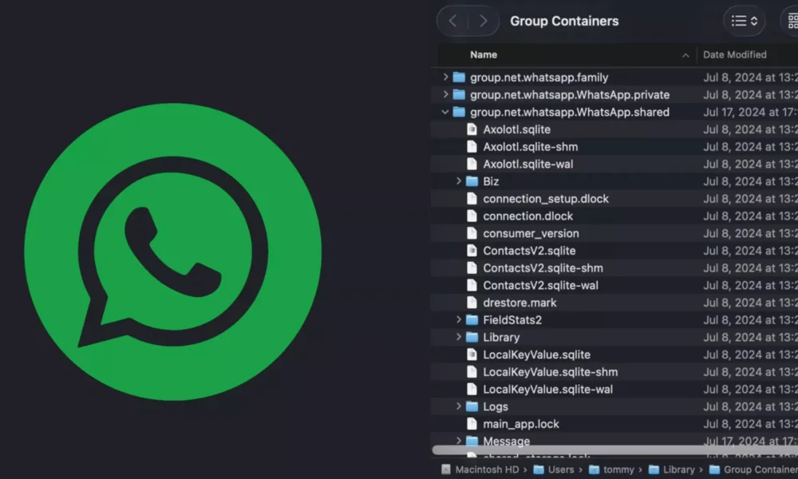This screenshot has height=479, width=798.
Task: Select the FieldStats2 folder icon
Action: tap(472, 319)
